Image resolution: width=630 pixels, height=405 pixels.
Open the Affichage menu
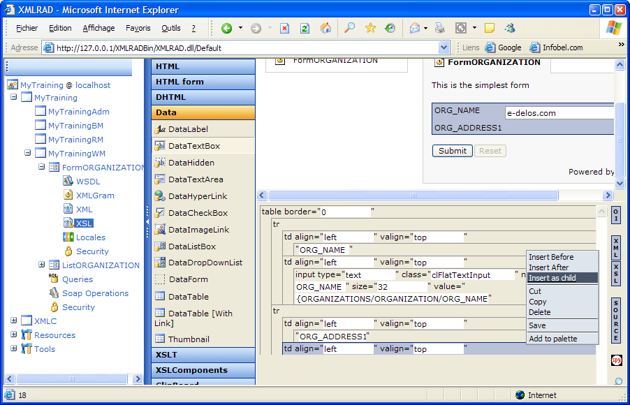coord(98,29)
